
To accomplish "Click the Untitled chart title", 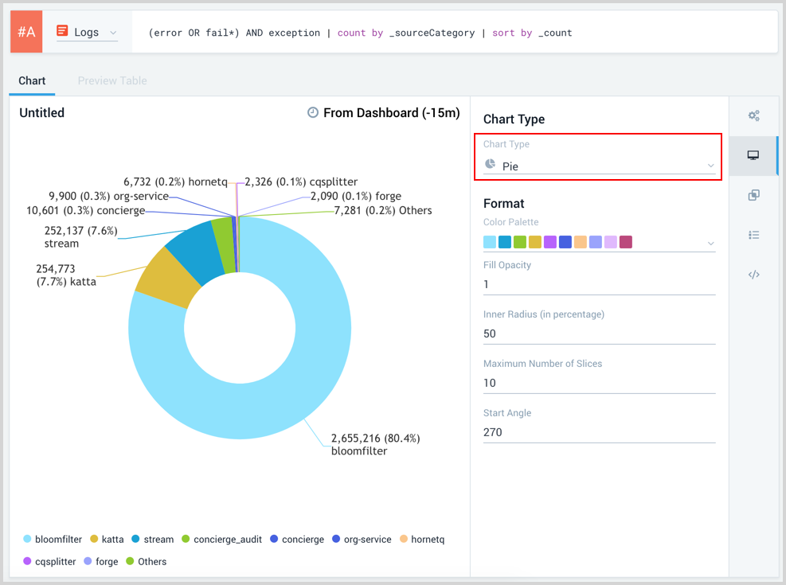I will [41, 113].
